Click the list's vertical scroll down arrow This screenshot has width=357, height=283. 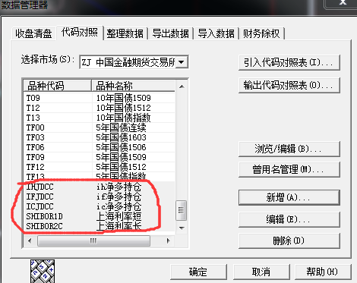click(182, 228)
